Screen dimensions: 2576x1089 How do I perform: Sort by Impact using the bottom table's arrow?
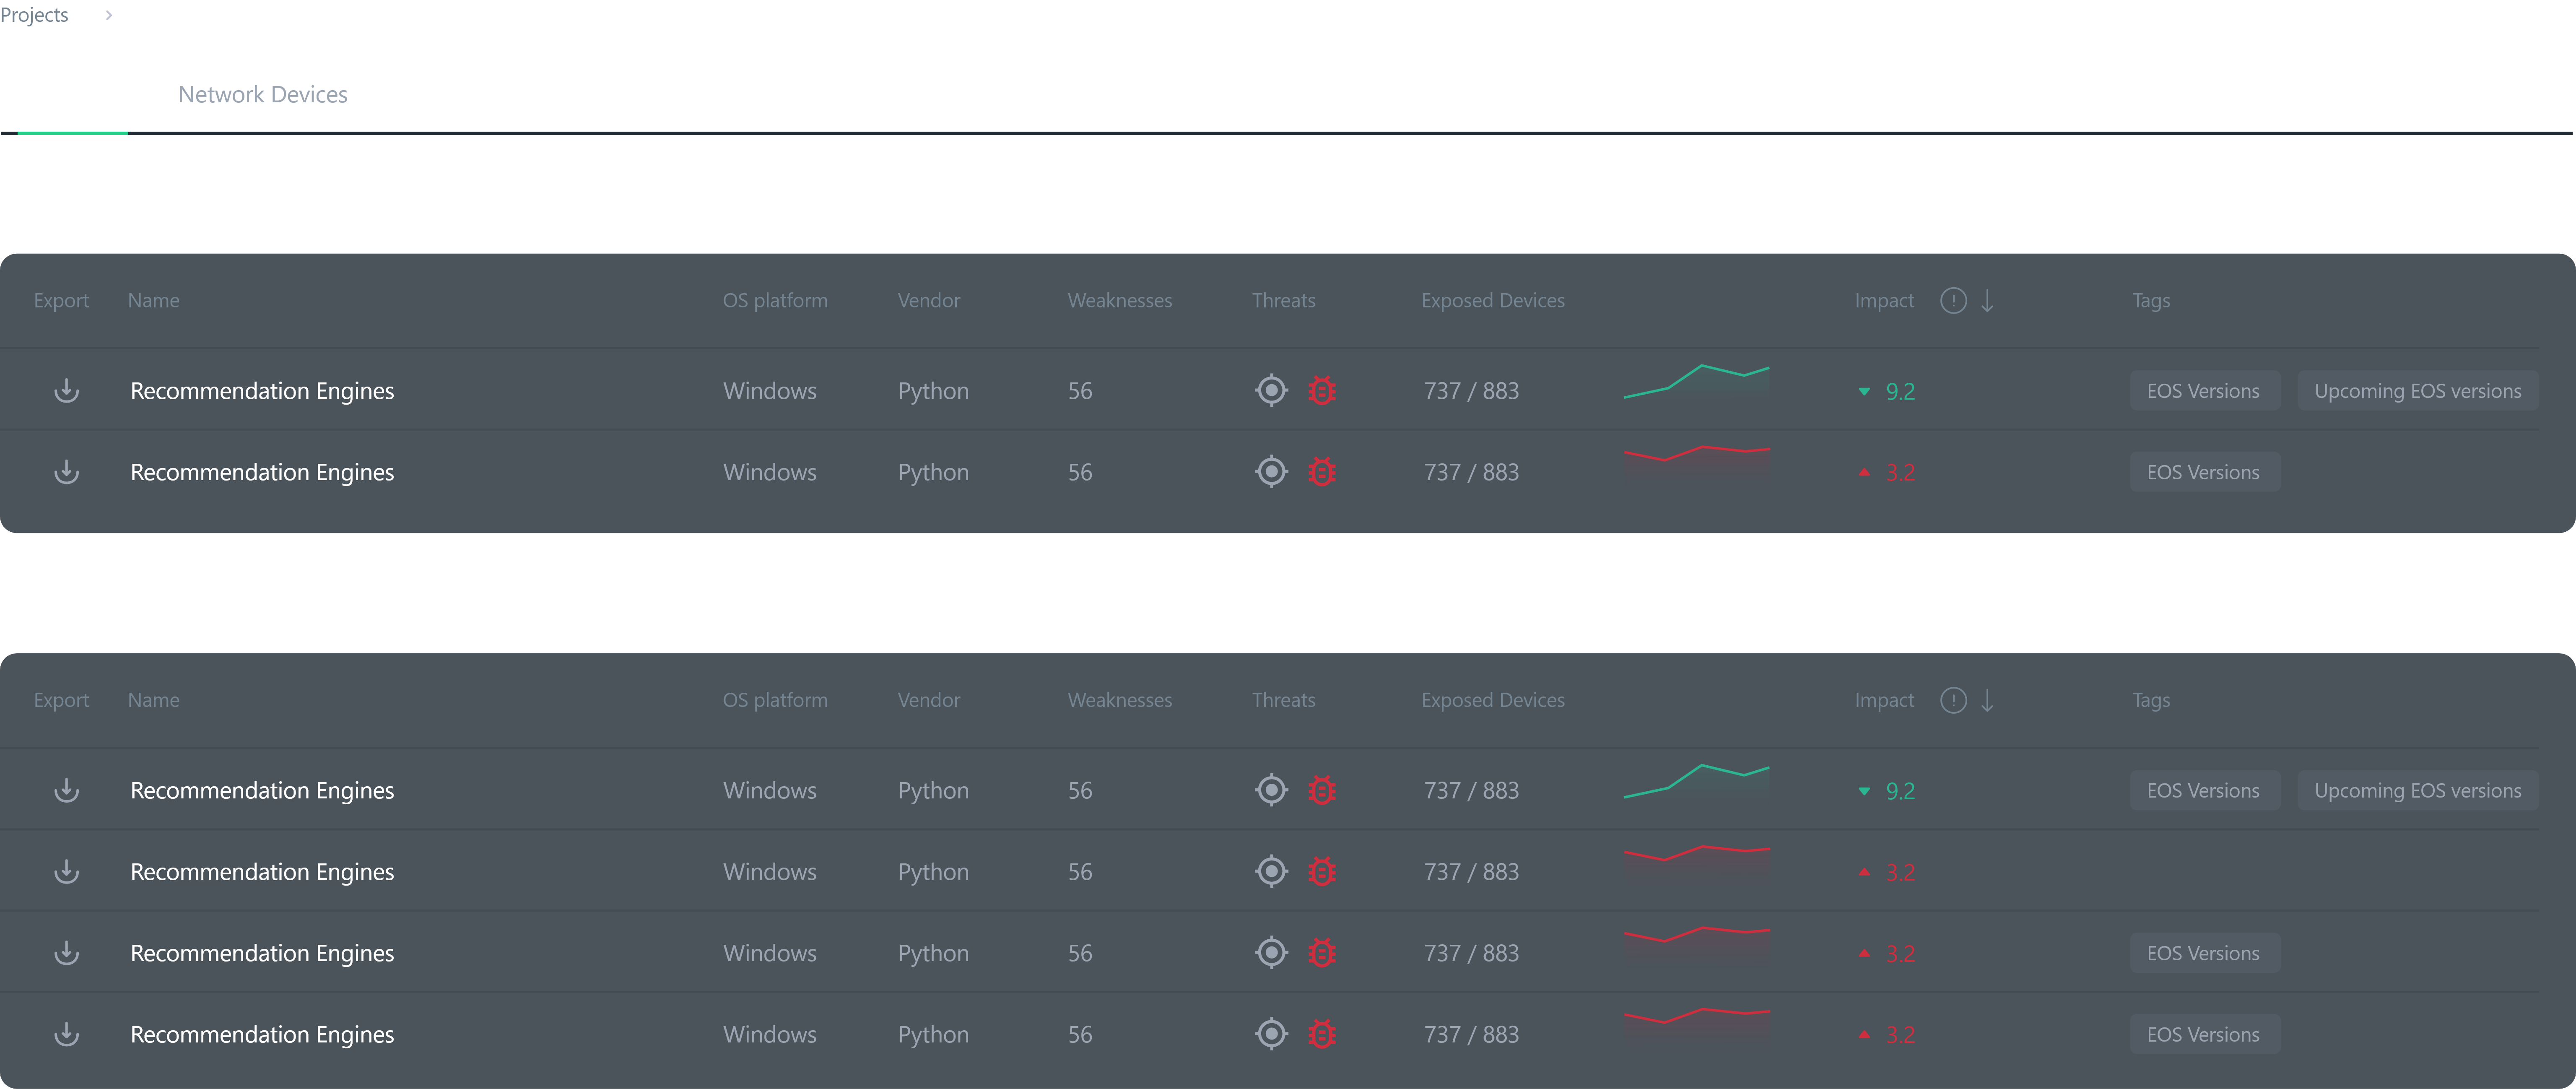click(1987, 700)
